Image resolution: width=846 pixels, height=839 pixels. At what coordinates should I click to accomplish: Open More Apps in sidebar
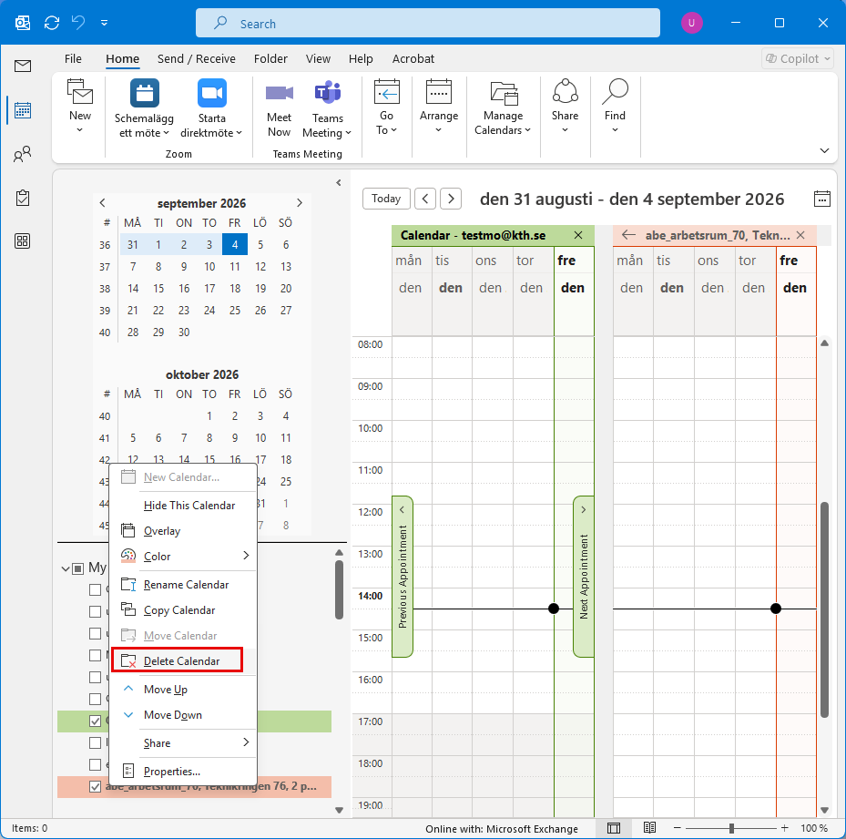tap(23, 240)
